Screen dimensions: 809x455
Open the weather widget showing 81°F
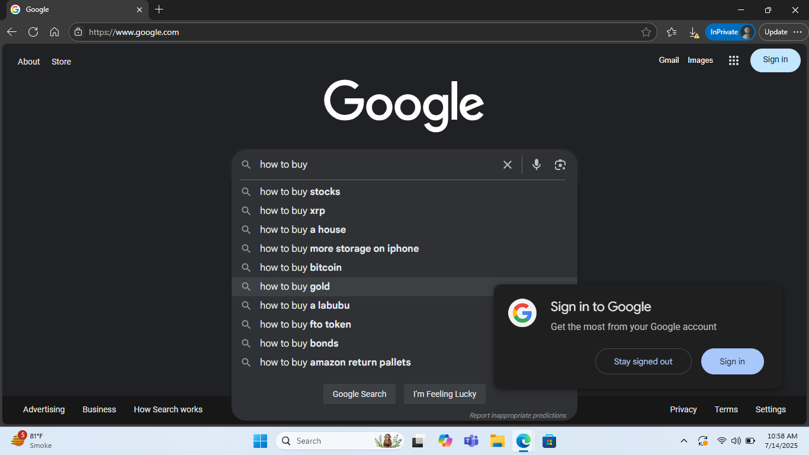[x=32, y=441]
